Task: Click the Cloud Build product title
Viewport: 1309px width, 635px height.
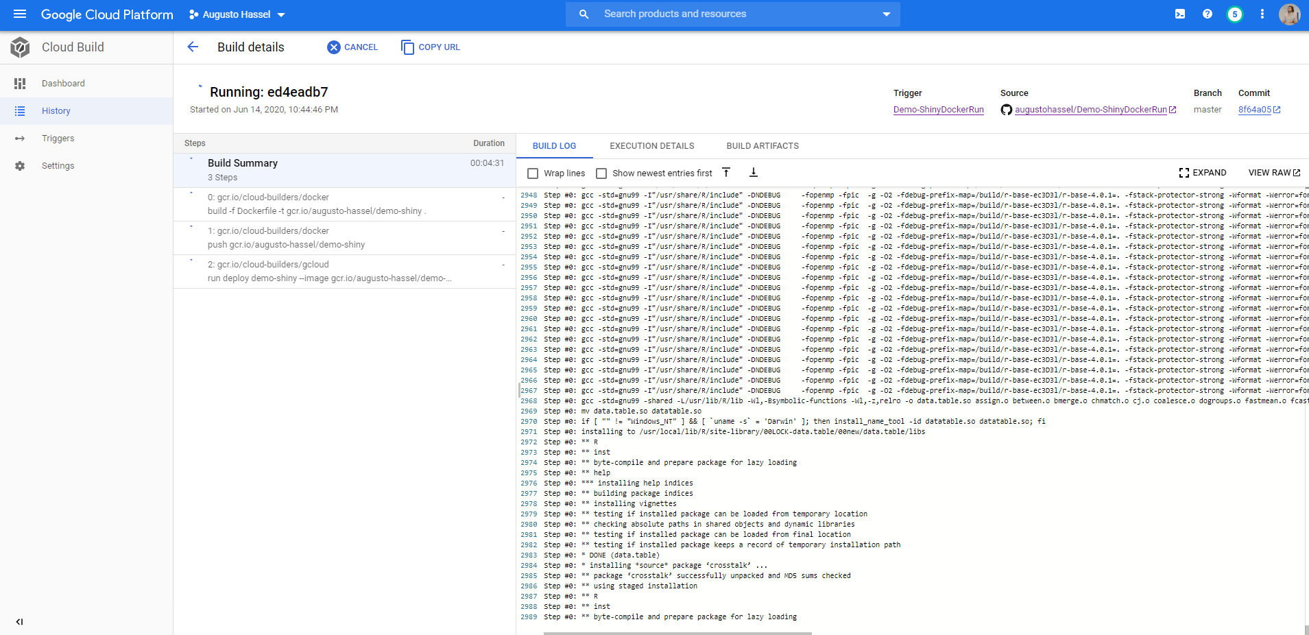Action: [x=73, y=47]
